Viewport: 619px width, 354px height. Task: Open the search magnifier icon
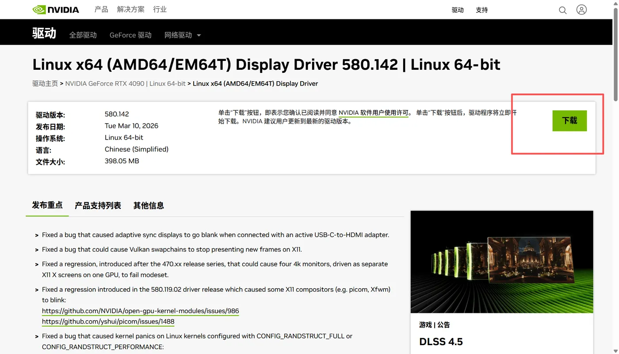coord(562,10)
